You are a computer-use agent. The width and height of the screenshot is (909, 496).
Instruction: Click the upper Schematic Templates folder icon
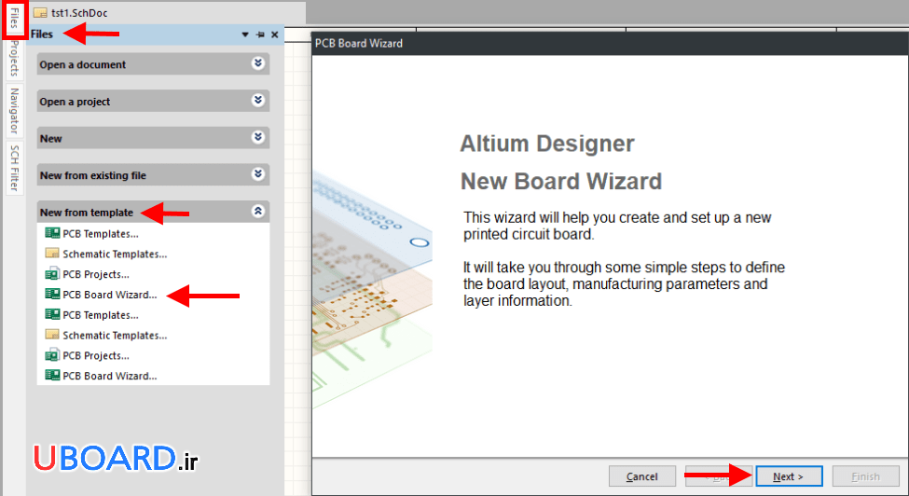click(x=52, y=254)
